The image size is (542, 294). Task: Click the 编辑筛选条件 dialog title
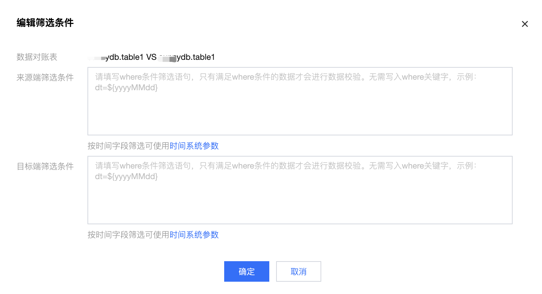pos(45,23)
